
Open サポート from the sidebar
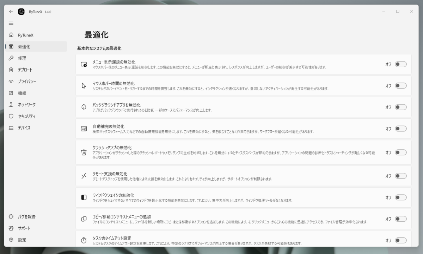pos(36,228)
